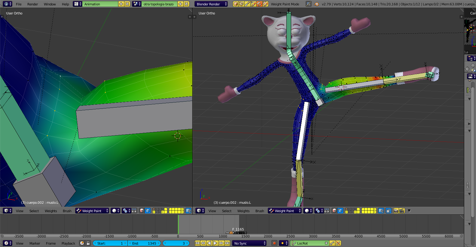Screen dimensions: 476x247
Task: Open Weight Paint mode dropdown, left viewport
Action: click(92, 211)
